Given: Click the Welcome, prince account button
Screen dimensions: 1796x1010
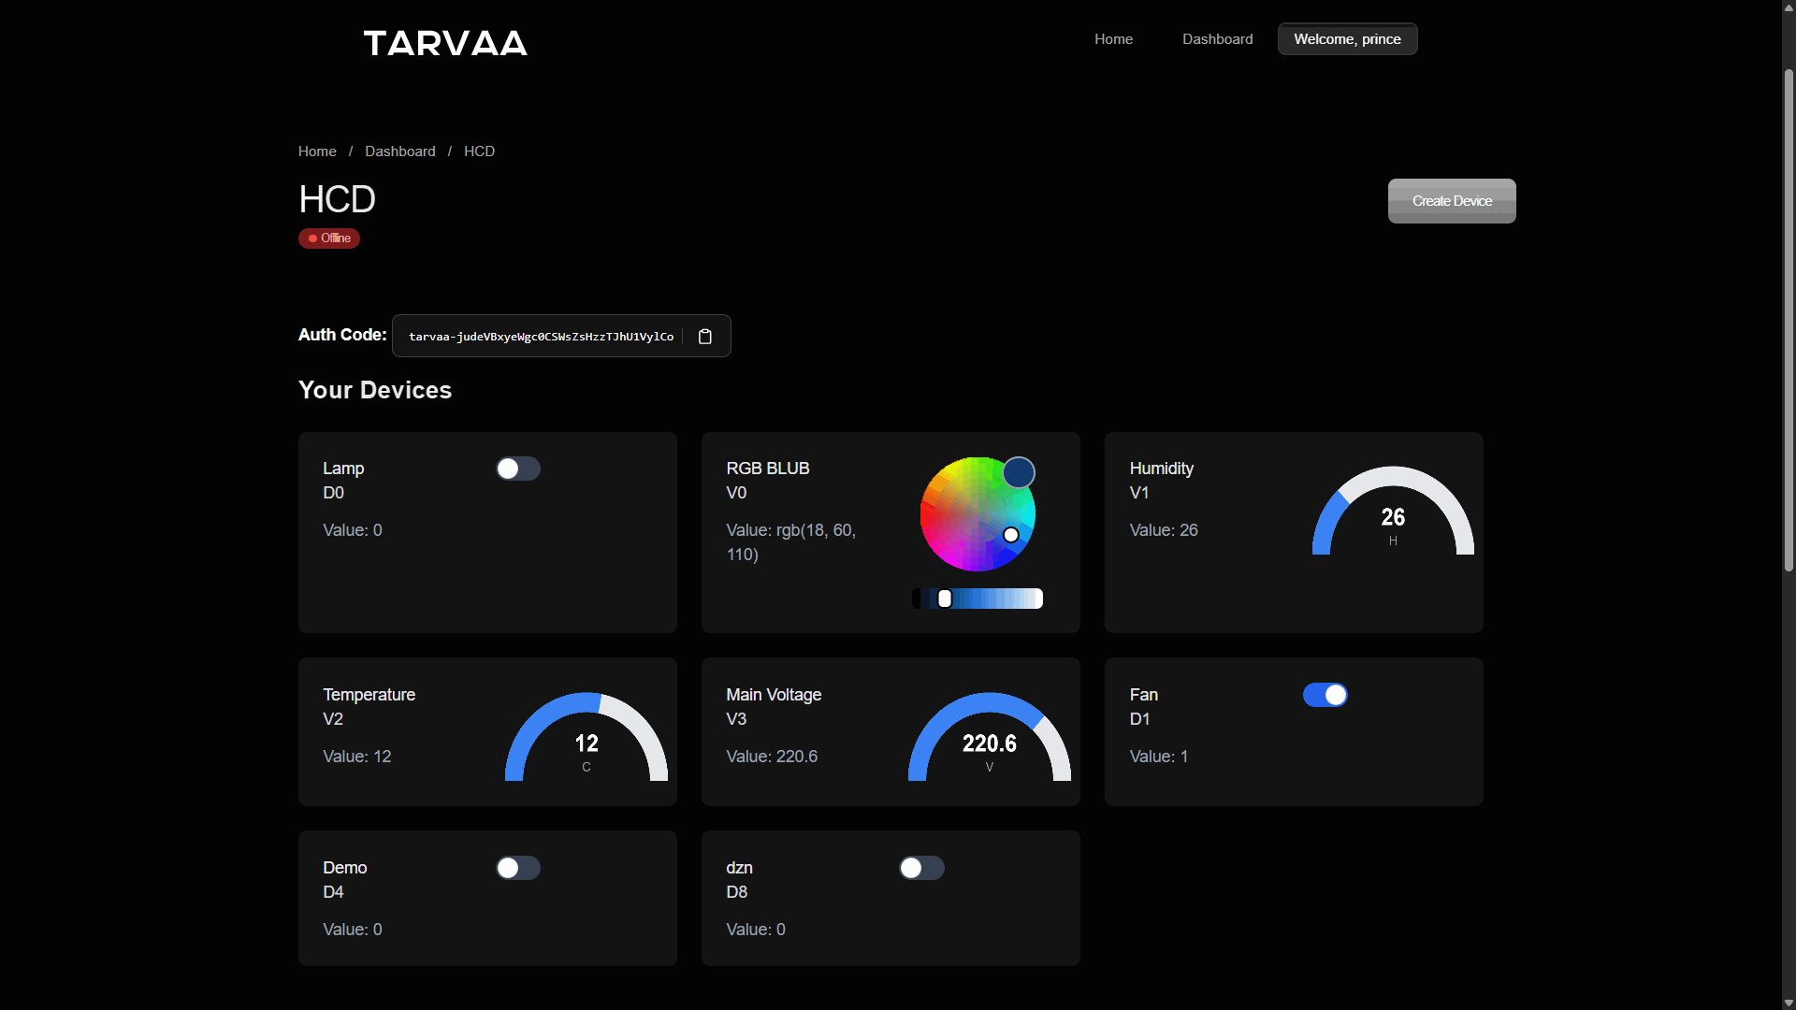Looking at the screenshot, I should 1347,38.
